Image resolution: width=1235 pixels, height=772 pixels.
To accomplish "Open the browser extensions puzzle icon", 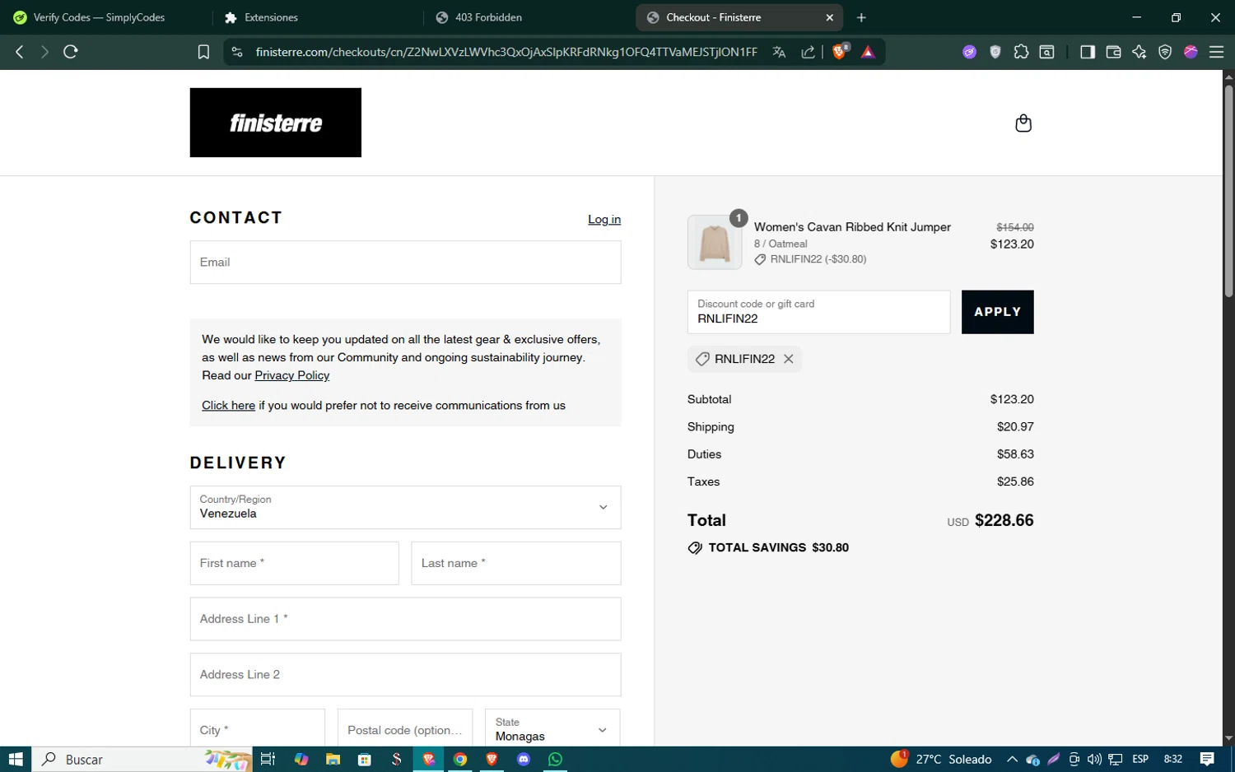I will pos(1021,52).
